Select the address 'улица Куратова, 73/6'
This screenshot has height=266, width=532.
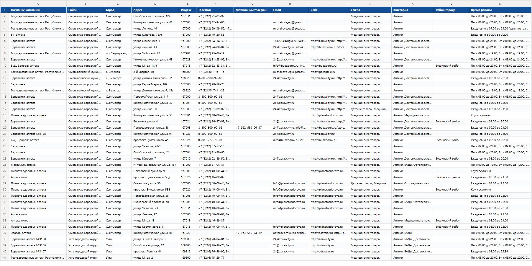[x=155, y=35]
